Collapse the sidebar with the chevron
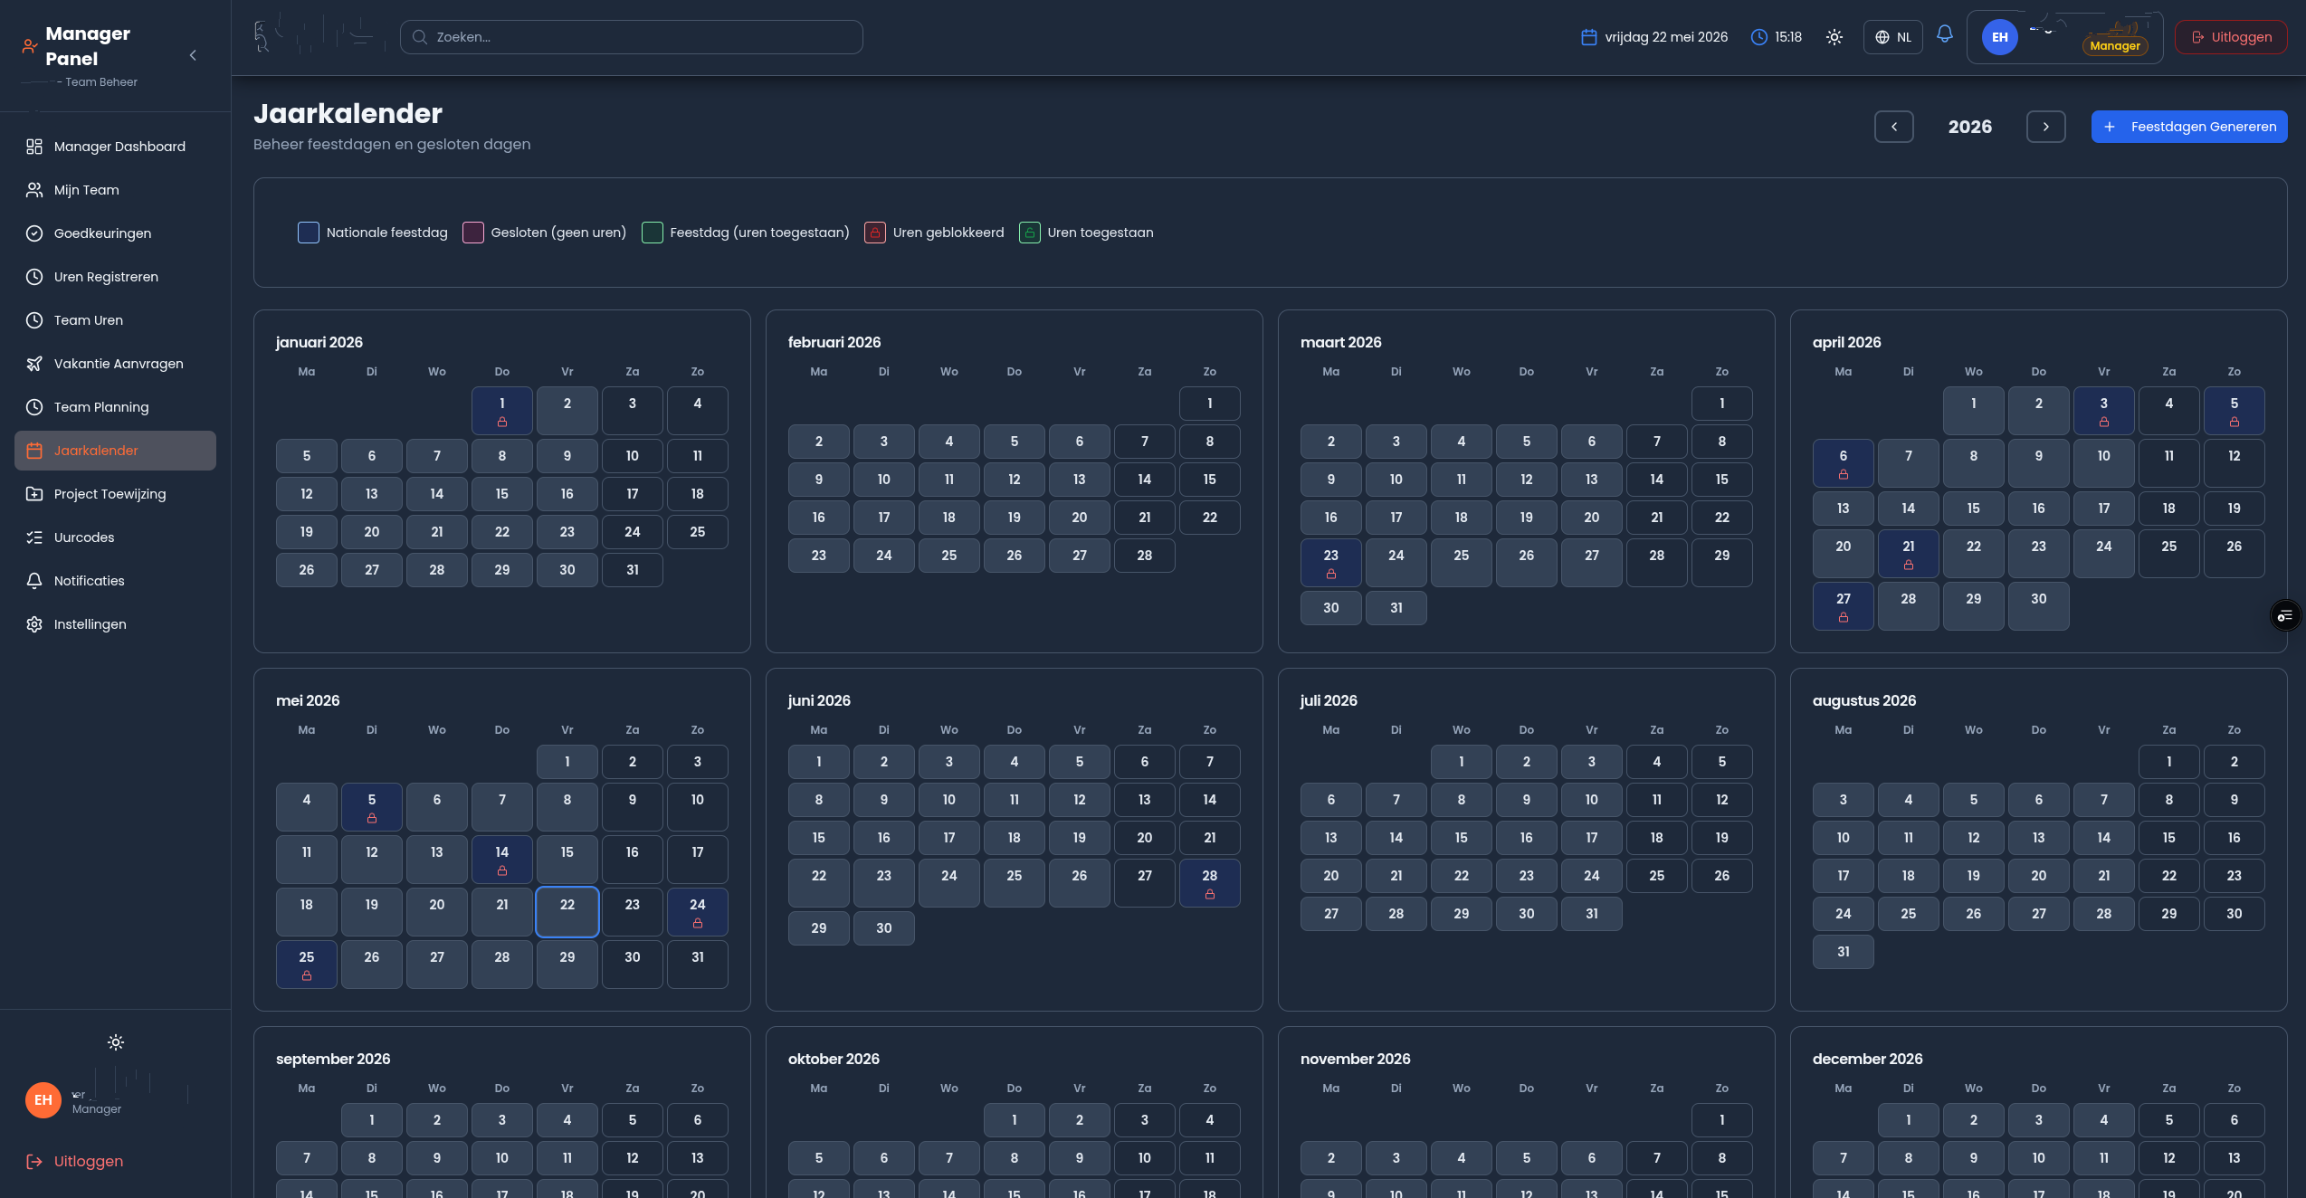Screen dimensions: 2306x1198 [x=193, y=55]
